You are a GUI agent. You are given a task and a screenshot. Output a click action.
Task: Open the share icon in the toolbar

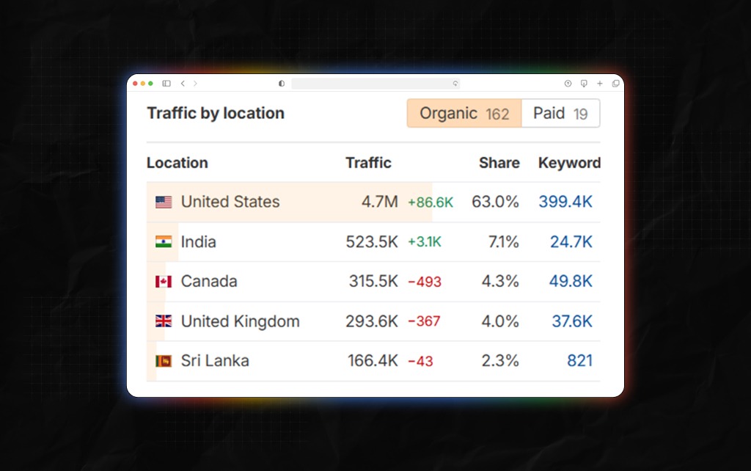tap(568, 84)
